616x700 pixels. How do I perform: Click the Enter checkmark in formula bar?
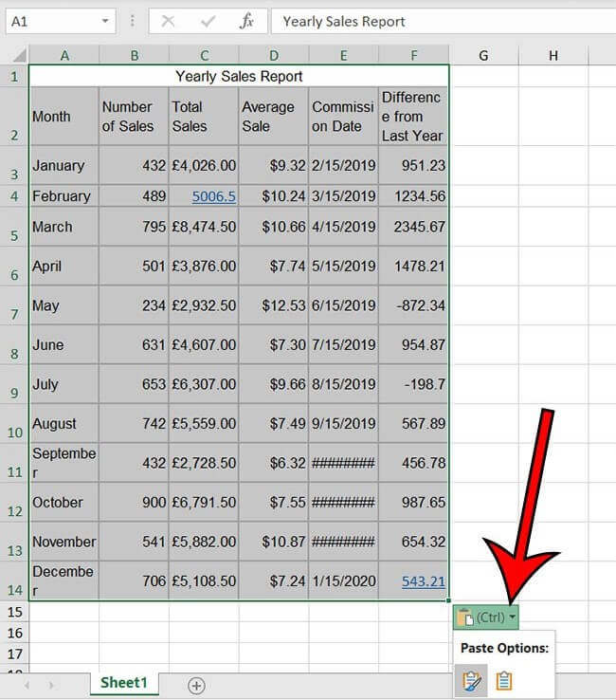(x=206, y=21)
